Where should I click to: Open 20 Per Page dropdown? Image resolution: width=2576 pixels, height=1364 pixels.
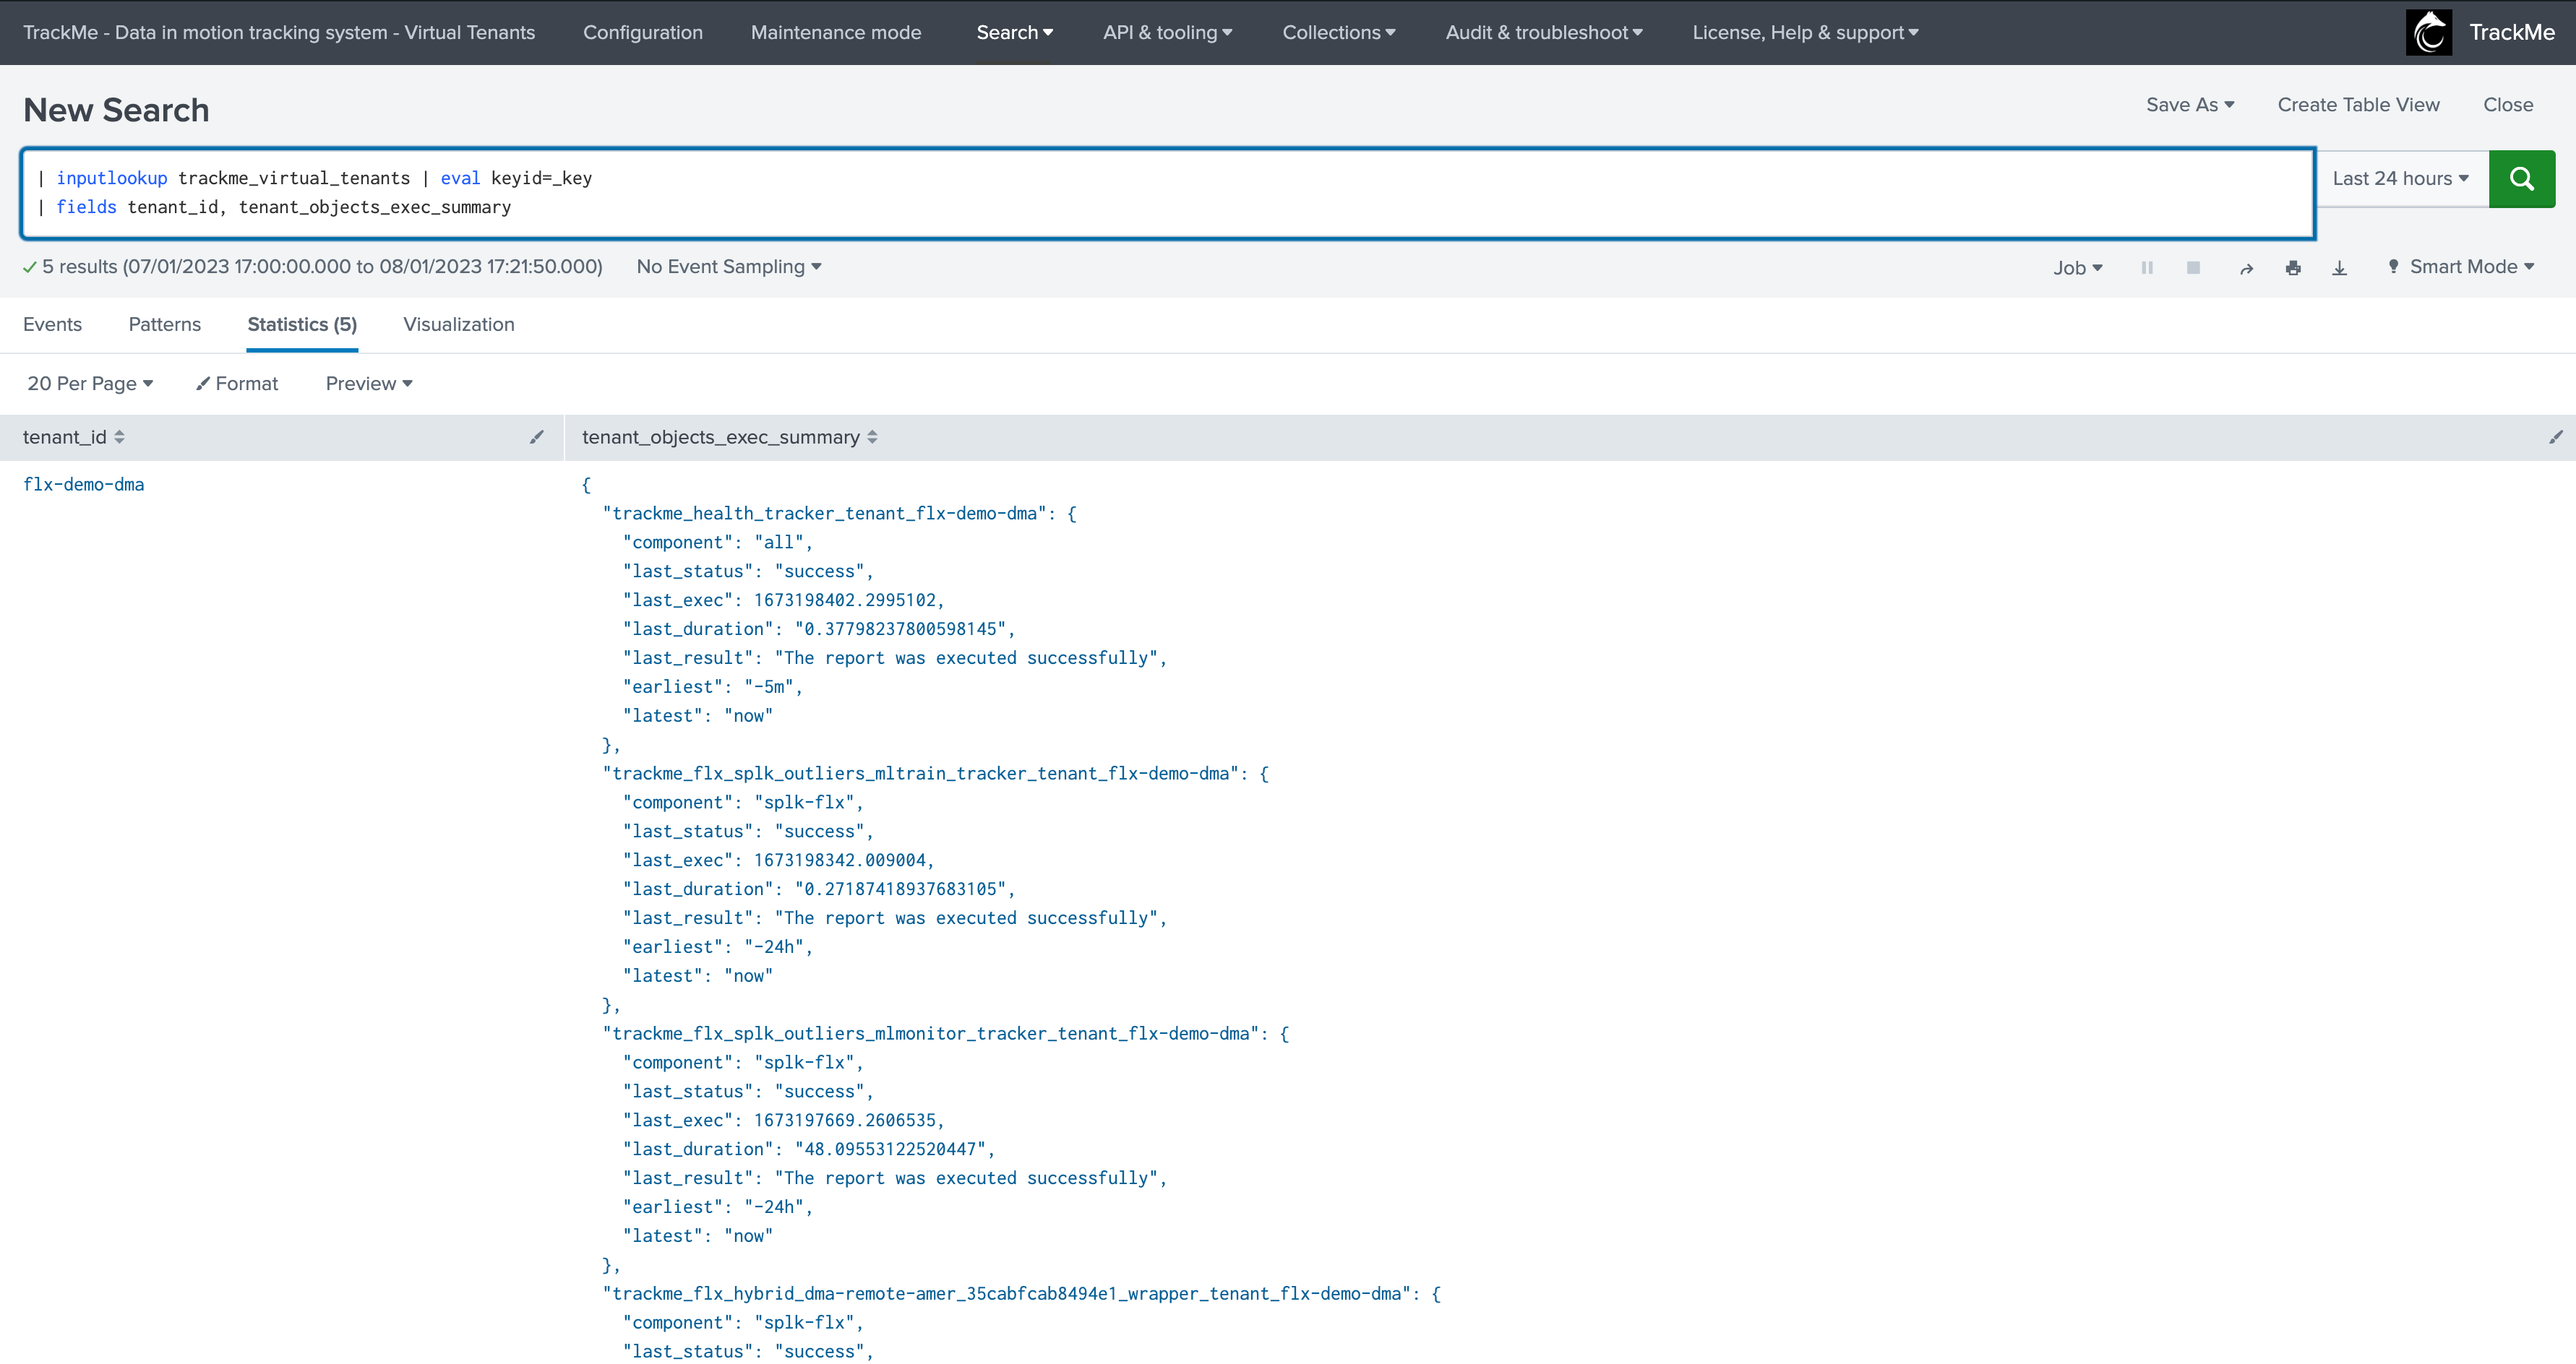90,384
